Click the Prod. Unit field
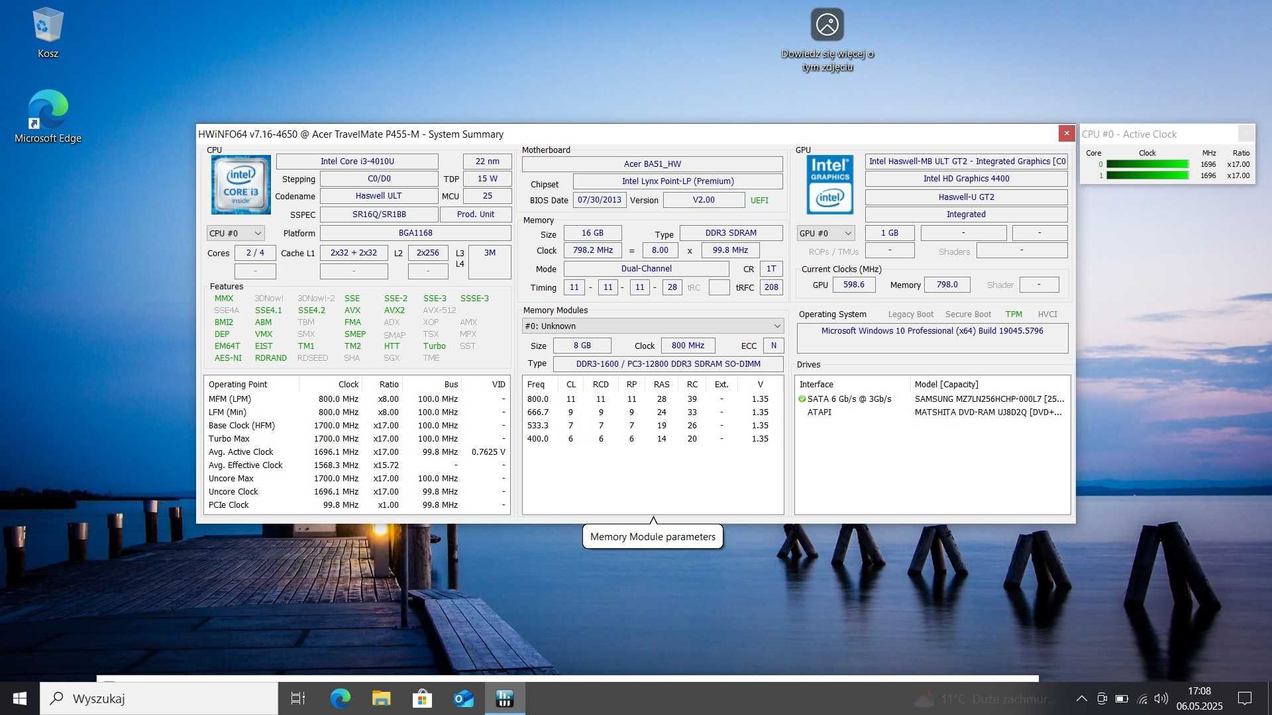Image resolution: width=1272 pixels, height=715 pixels. coord(475,214)
